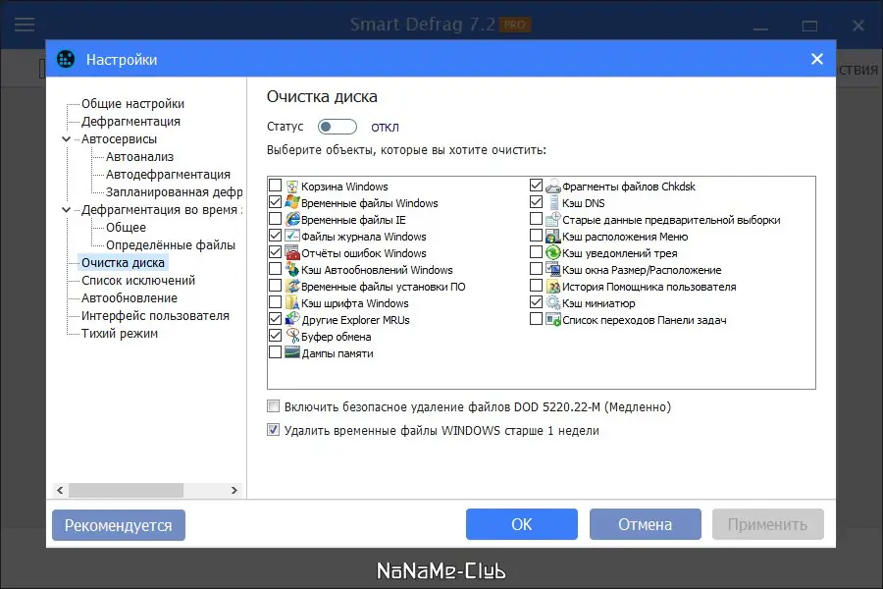Click the Smart Defrag icon in the Настройки titlebar

coord(66,59)
